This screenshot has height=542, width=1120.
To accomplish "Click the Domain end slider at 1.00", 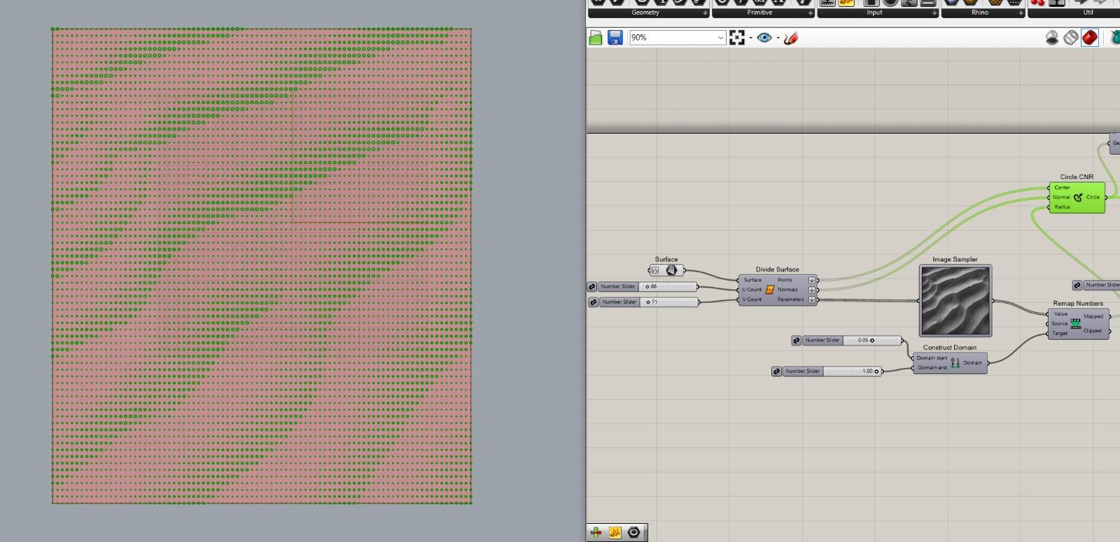I will 832,371.
